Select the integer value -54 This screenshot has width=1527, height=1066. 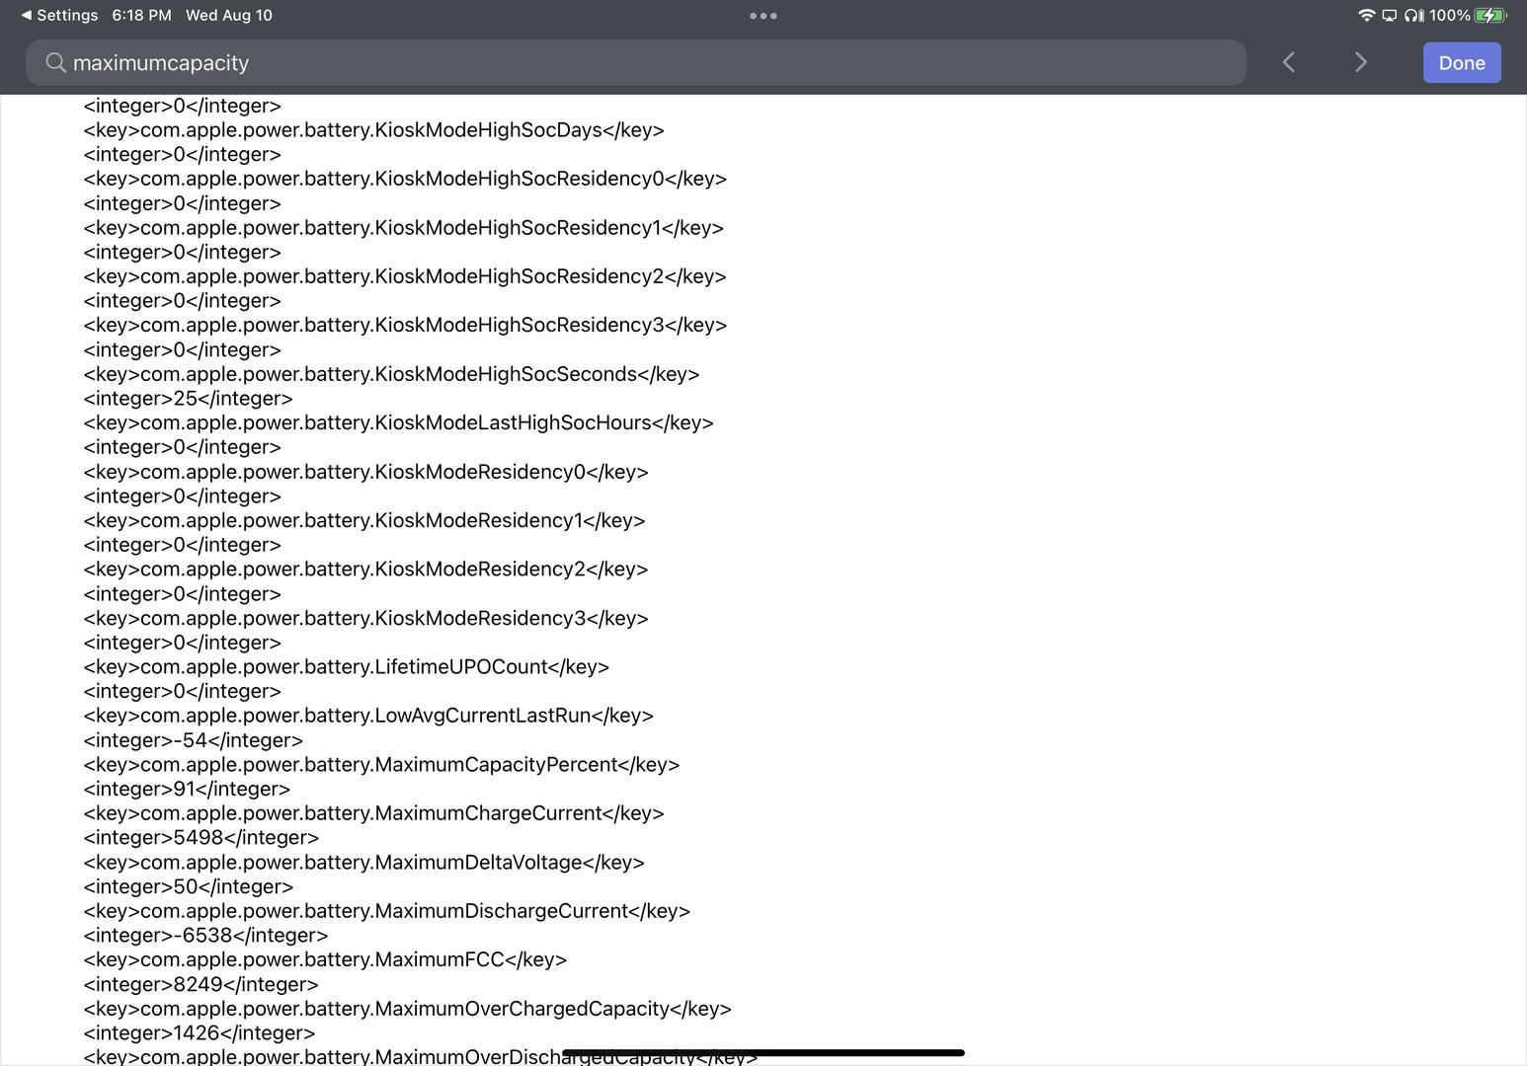tap(193, 740)
